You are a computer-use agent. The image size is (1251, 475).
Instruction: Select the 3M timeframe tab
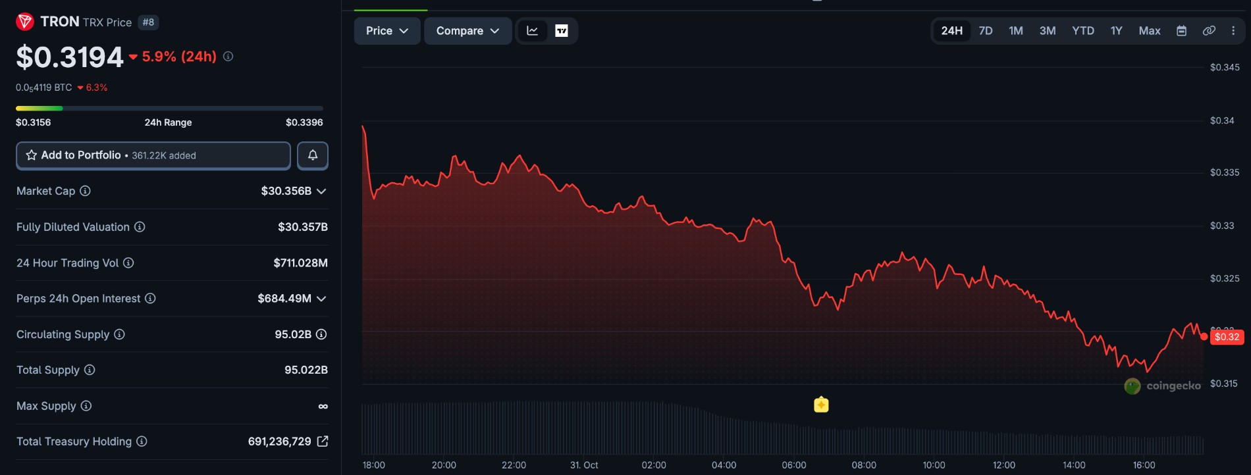(1048, 31)
